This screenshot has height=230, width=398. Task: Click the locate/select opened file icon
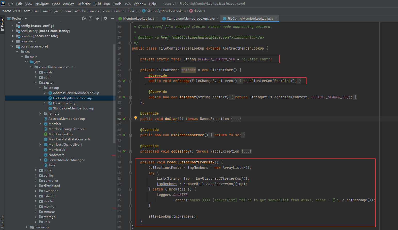coord(84,18)
